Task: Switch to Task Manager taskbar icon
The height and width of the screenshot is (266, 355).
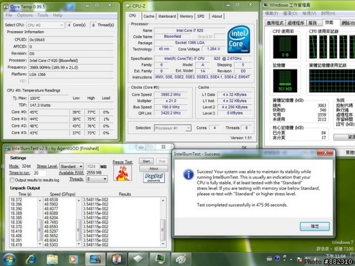Action: [x=160, y=259]
